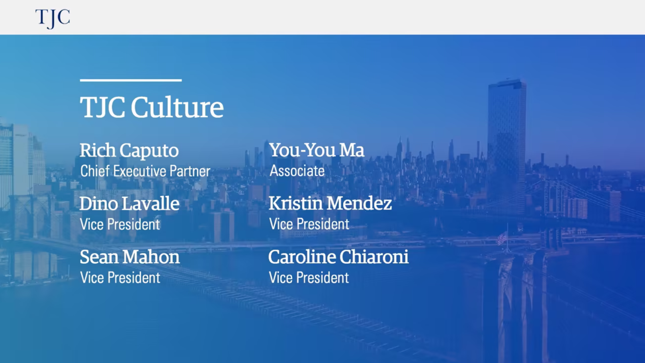Screen dimensions: 645x363
Task: Click Vice President under Kristin Mendez
Action: 309,224
